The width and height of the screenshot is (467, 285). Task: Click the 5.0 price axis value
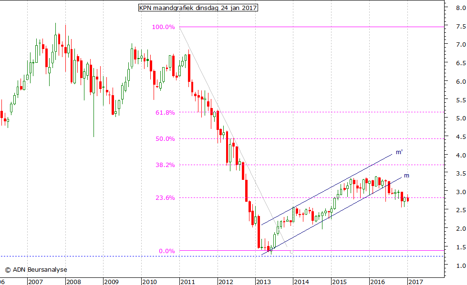pyautogui.click(x=461, y=118)
